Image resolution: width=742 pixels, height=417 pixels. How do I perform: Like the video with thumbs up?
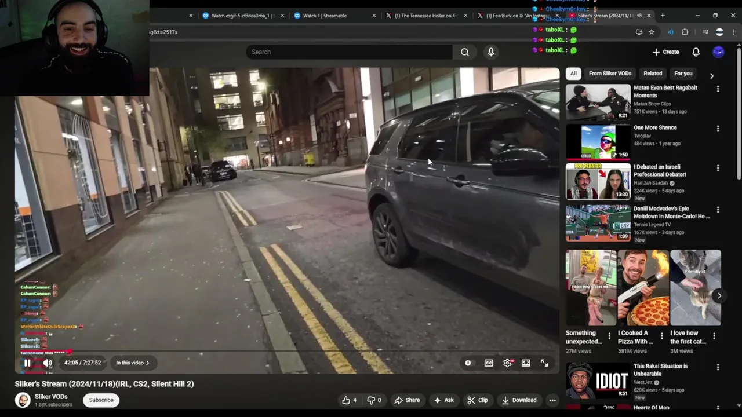[350, 400]
